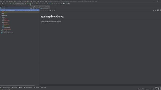
Task: Click the CRLF line separator in status bar
Action: pyautogui.click(x=139, y=89)
